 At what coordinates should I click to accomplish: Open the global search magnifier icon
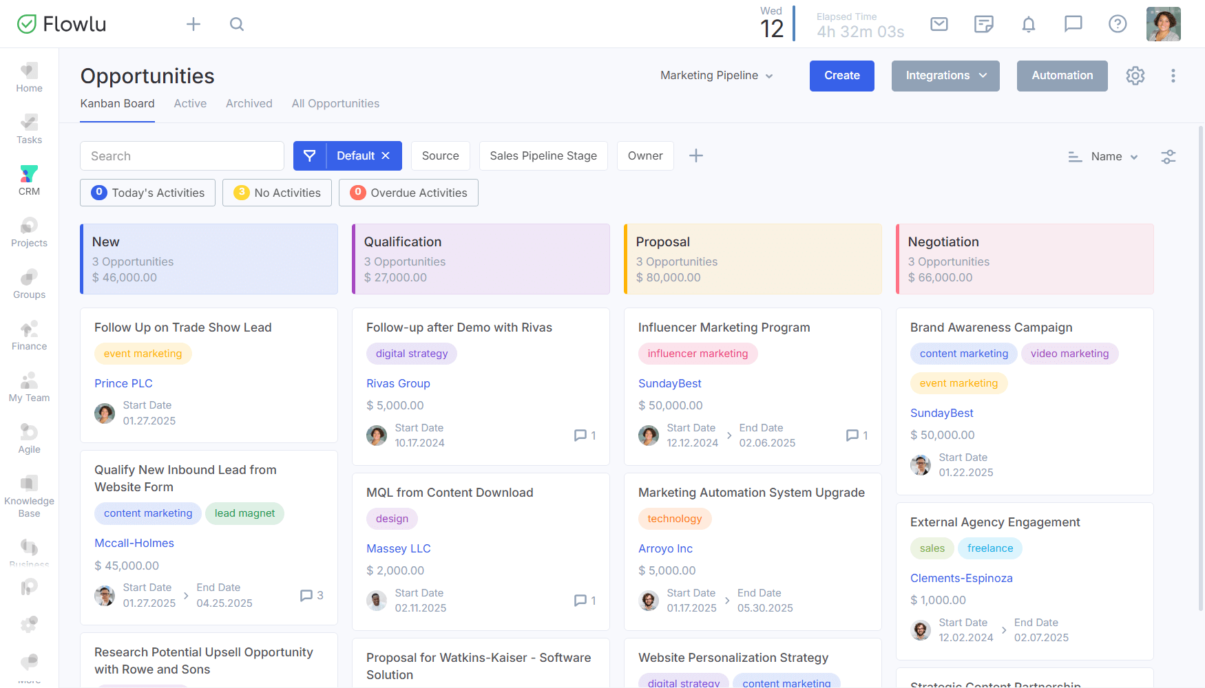click(237, 24)
